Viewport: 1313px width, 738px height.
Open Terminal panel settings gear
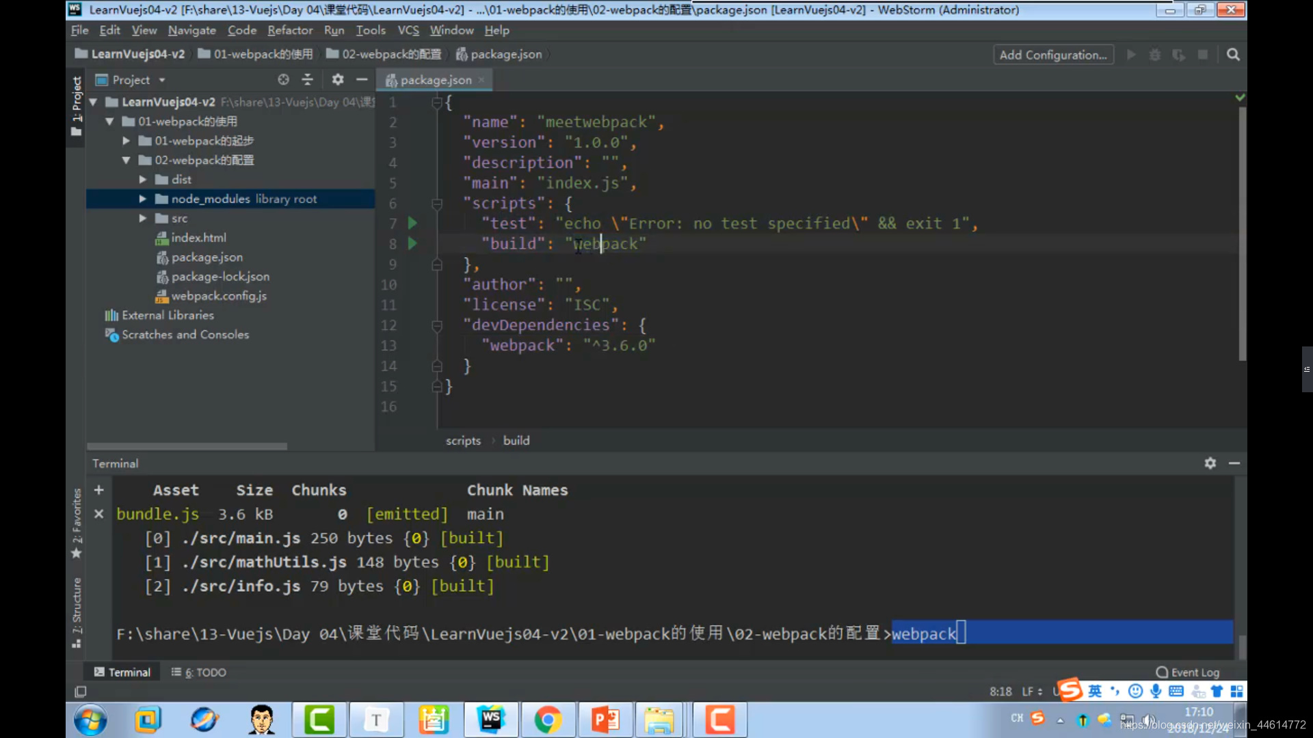[x=1210, y=463]
